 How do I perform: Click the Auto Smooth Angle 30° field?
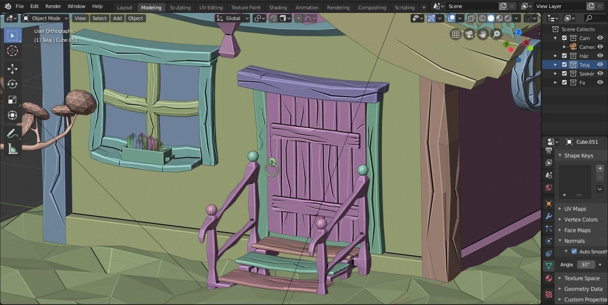click(586, 265)
